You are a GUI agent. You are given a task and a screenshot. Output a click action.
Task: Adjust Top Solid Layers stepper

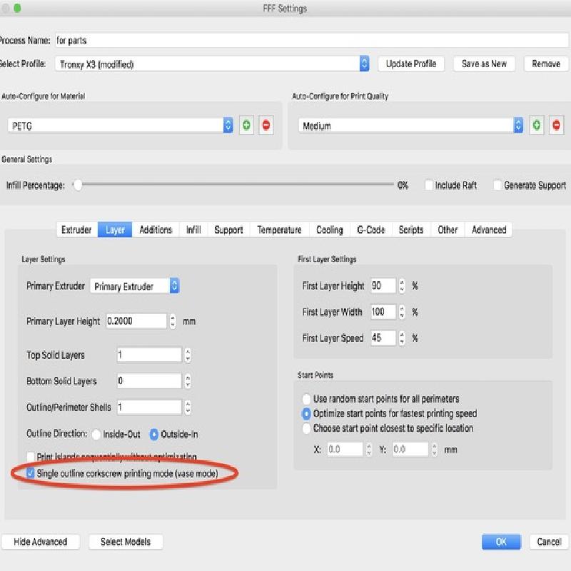pyautogui.click(x=188, y=355)
